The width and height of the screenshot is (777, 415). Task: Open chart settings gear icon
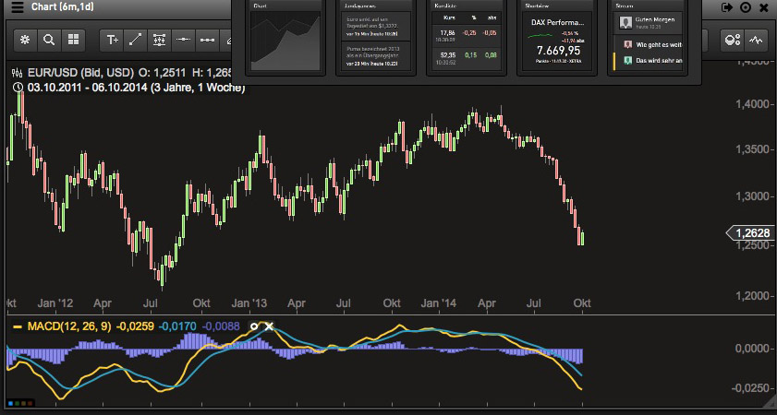click(x=25, y=41)
